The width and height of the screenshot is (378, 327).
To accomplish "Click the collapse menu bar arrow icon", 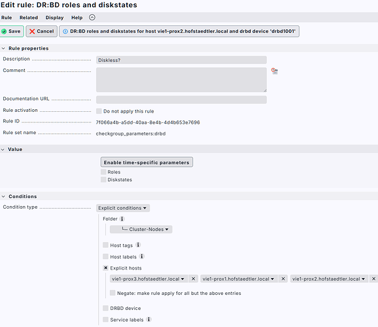I will [92, 18].
